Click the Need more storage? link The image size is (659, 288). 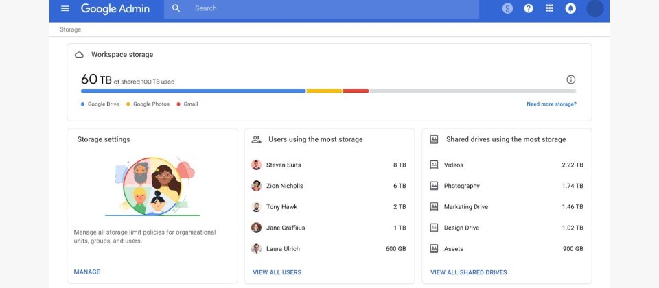pyautogui.click(x=551, y=104)
